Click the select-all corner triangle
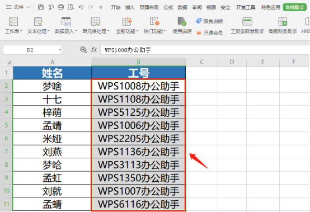The height and width of the screenshot is (212, 310). pyautogui.click(x=9, y=63)
